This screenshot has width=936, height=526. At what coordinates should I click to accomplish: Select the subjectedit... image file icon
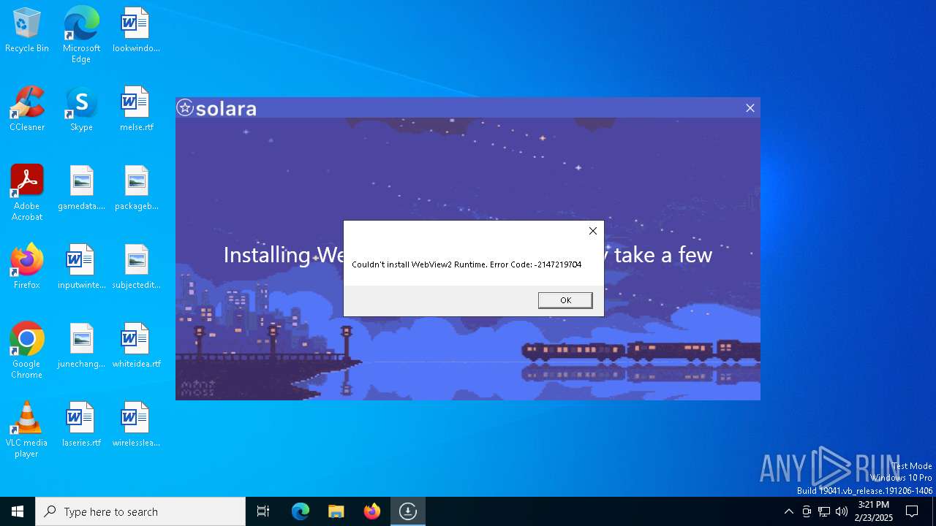[136, 267]
